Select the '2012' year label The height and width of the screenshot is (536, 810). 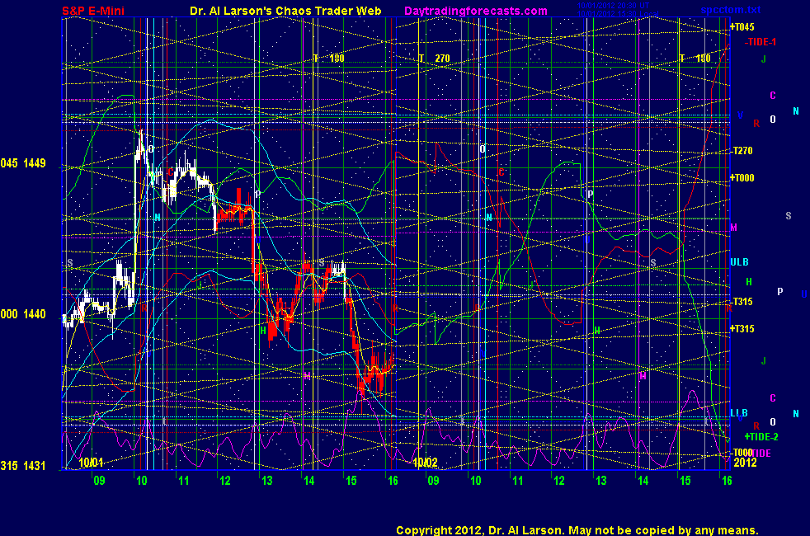pos(745,463)
